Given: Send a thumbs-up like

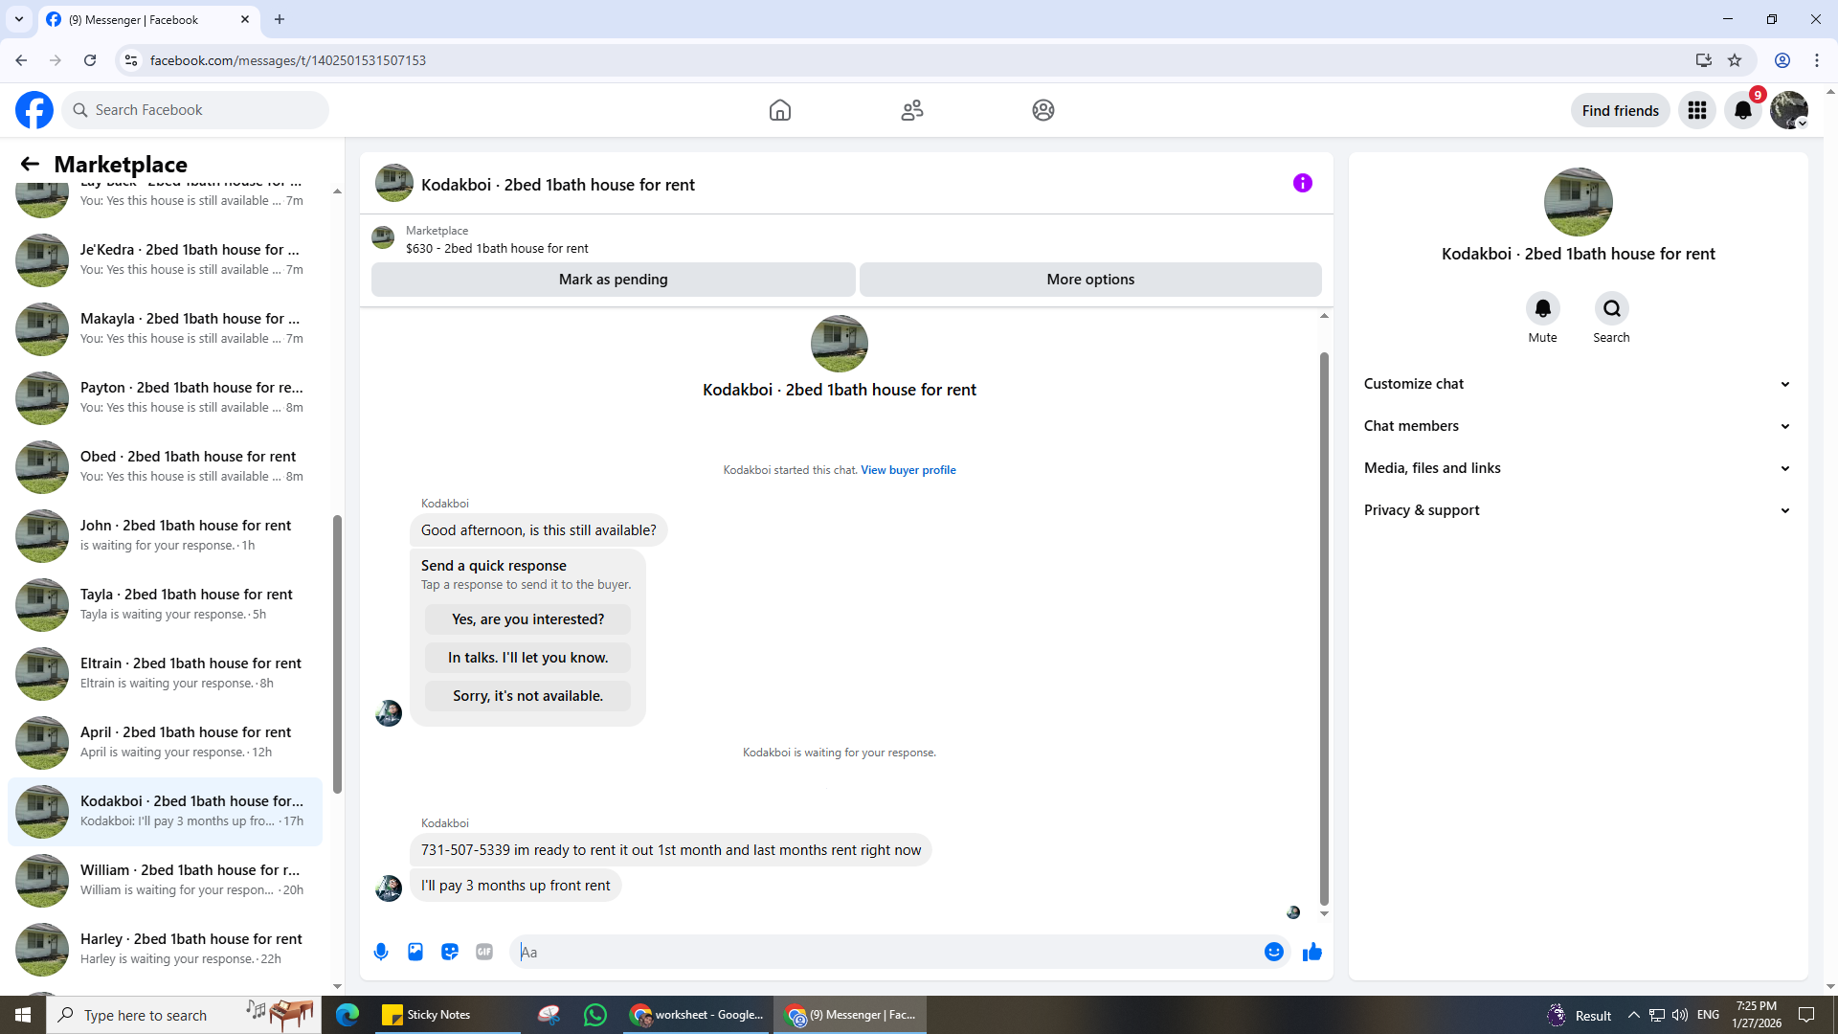Looking at the screenshot, I should tap(1312, 952).
